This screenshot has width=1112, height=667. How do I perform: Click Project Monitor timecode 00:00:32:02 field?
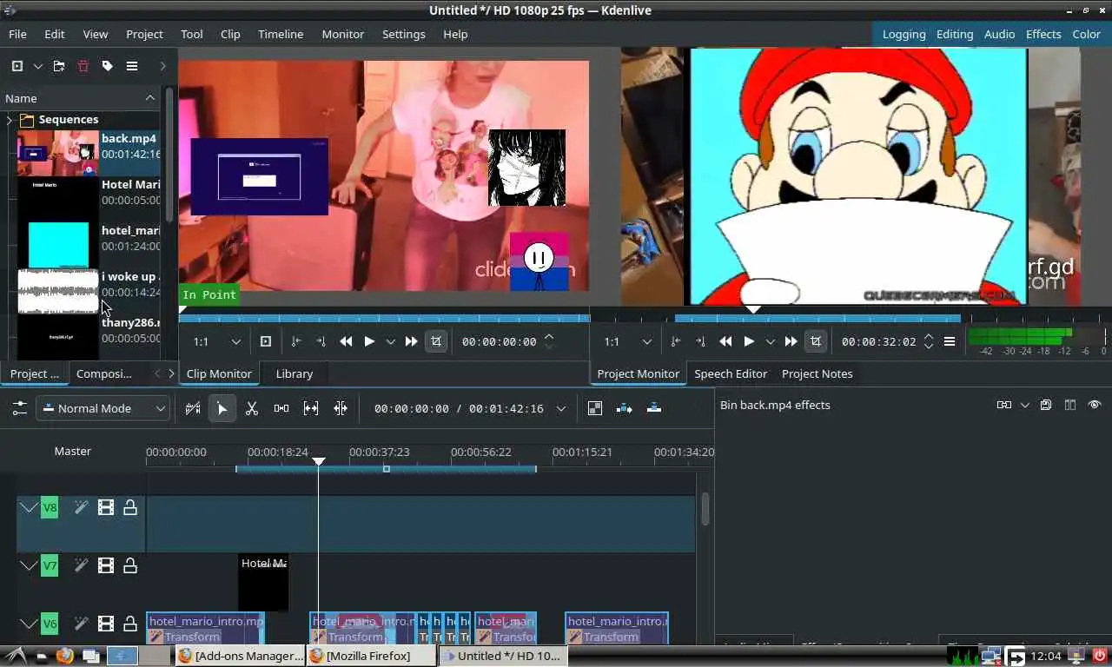coord(879,341)
